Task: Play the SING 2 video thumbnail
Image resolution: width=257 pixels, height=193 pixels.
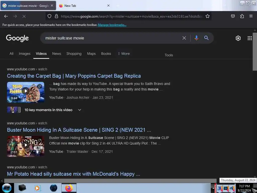Action: coord(26,146)
